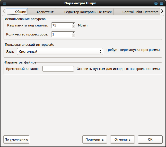Increase number of processors
Image resolution: width=166 pixels, height=147 pixels.
point(73,33)
